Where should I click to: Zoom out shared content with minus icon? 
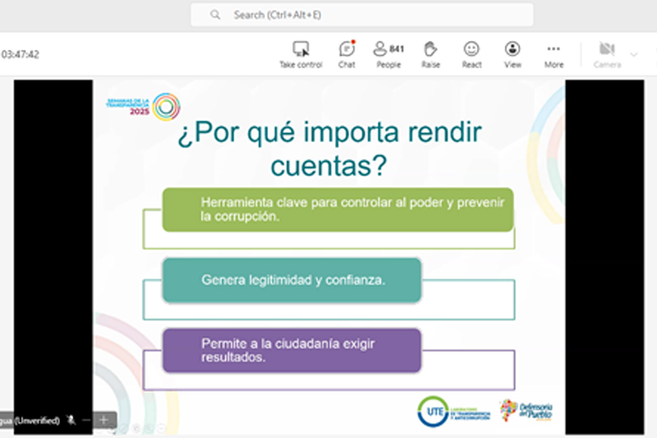click(x=86, y=420)
